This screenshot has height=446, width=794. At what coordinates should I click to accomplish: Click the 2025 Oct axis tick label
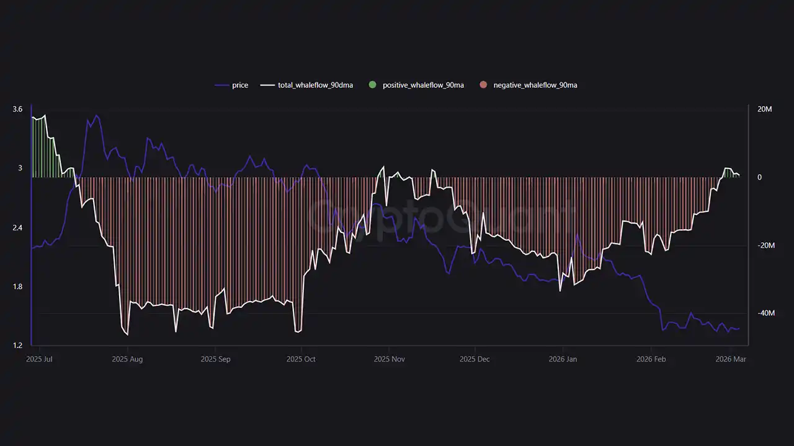pyautogui.click(x=301, y=359)
